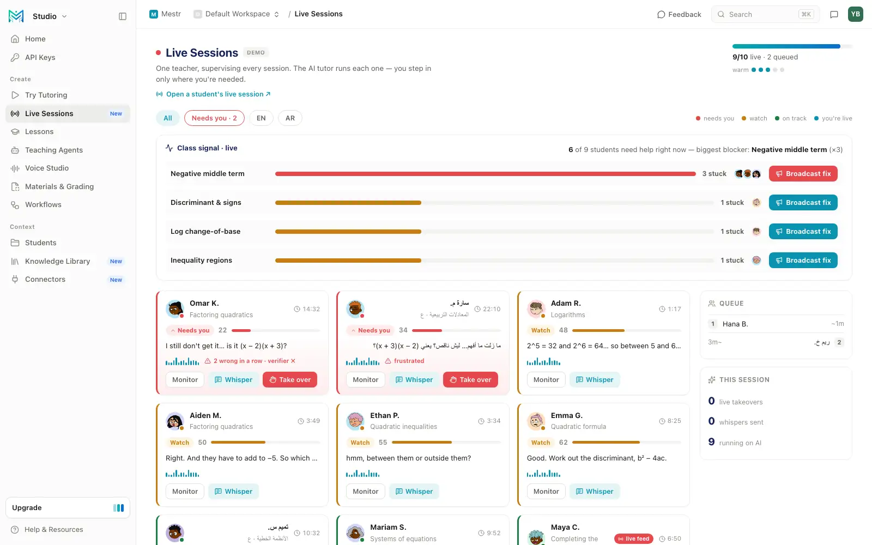Image resolution: width=872 pixels, height=545 pixels.
Task: Click the This Session sparkle icon
Action: click(712, 380)
